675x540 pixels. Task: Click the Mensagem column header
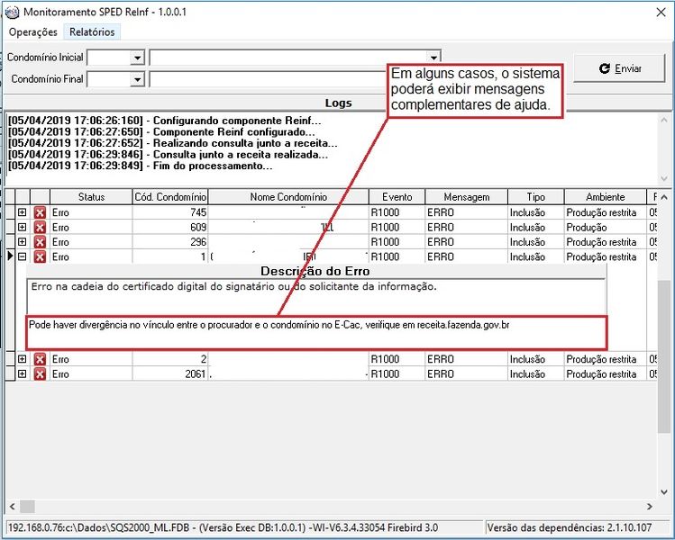(467, 197)
